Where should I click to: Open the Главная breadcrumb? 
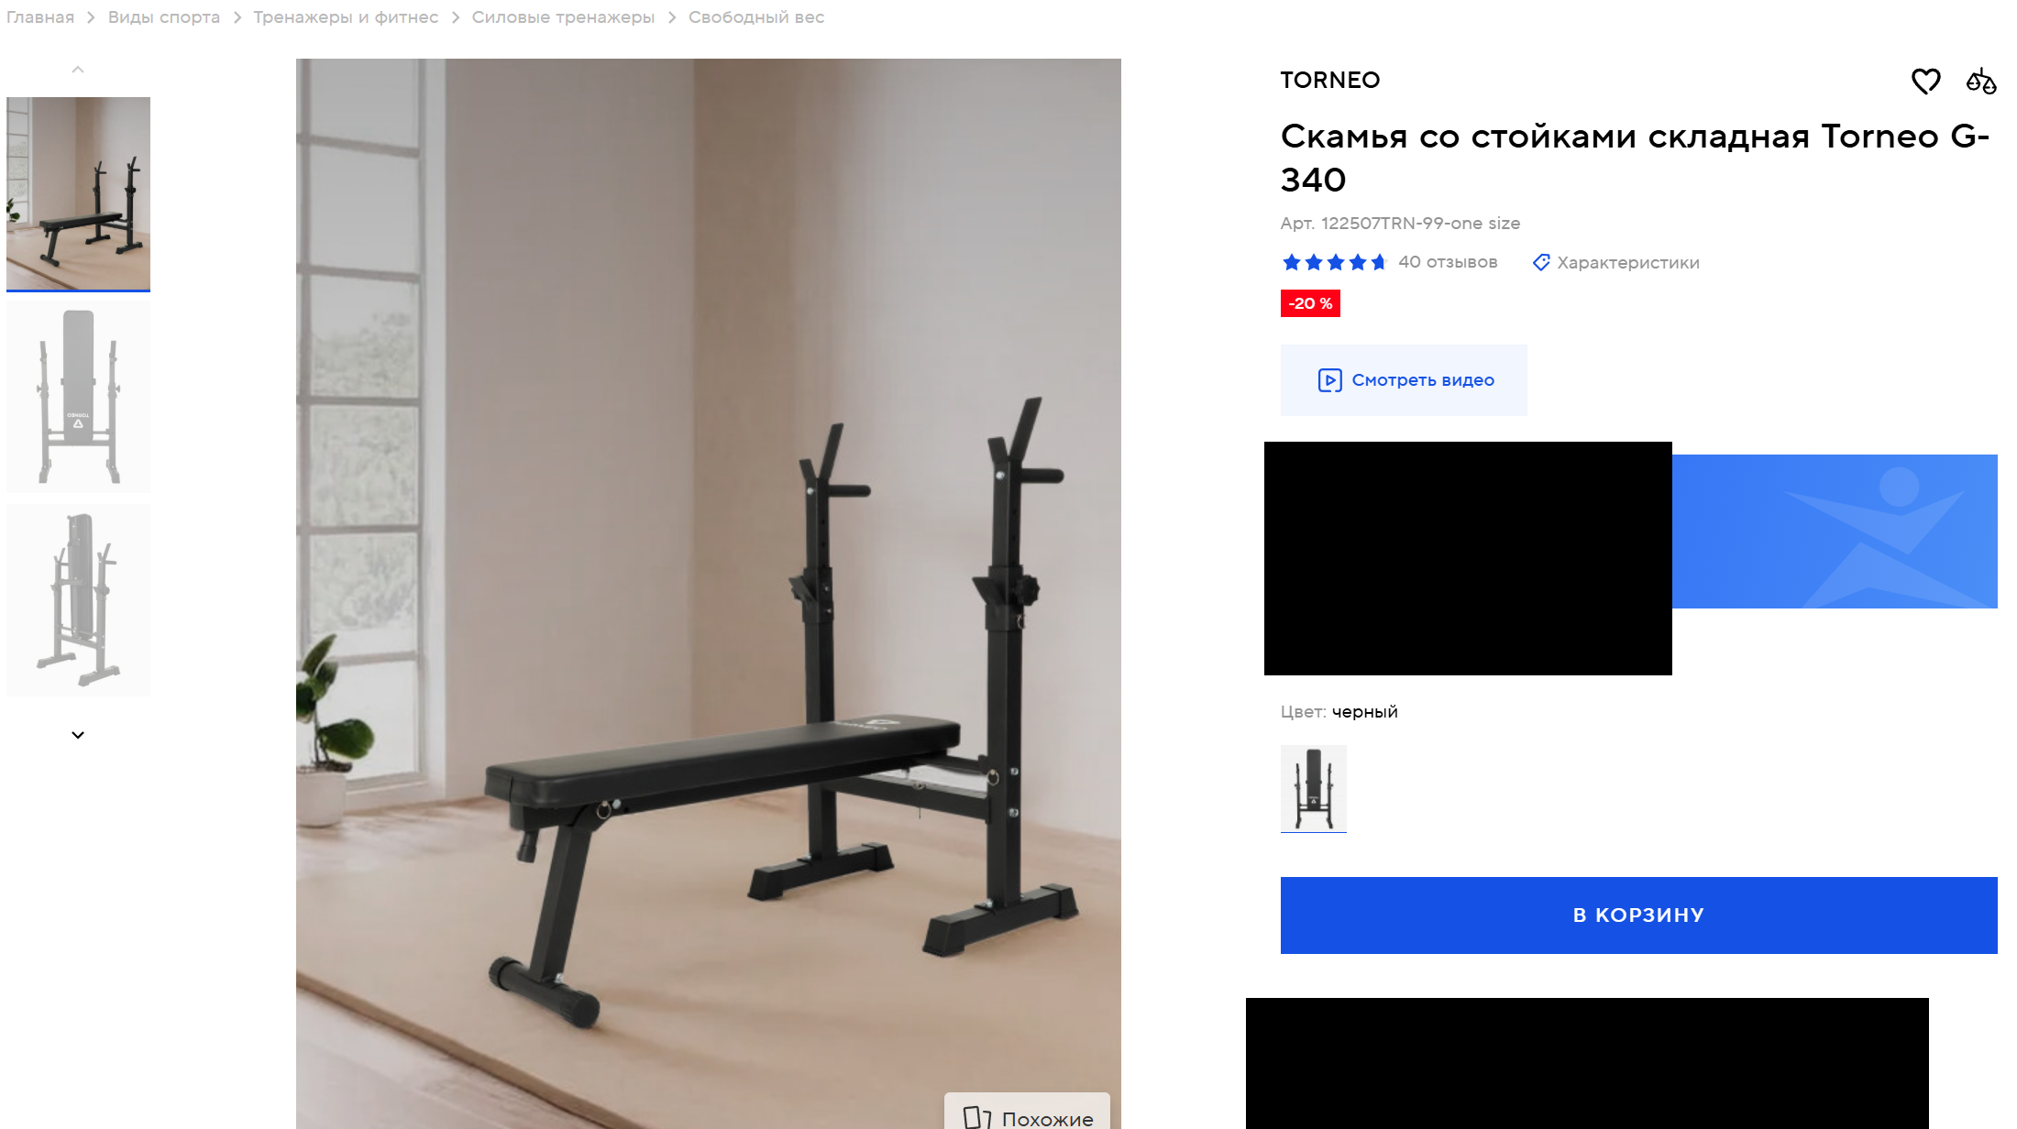tap(40, 17)
